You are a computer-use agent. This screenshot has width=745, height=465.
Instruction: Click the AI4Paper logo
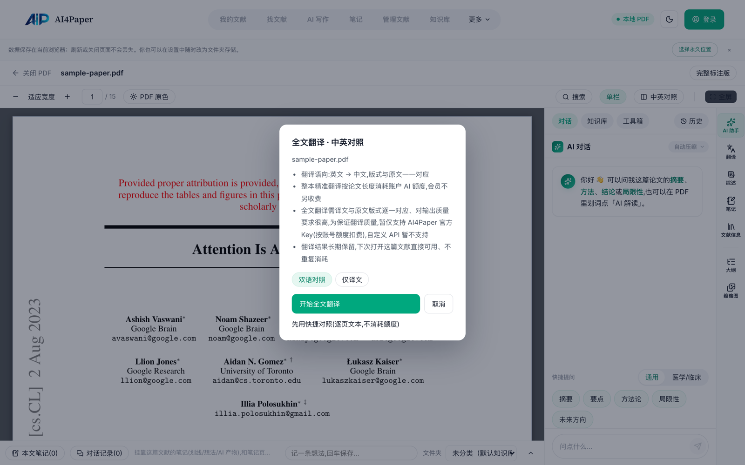59,20
